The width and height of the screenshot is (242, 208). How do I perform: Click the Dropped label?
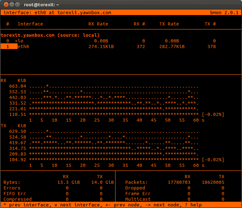click(x=135, y=188)
